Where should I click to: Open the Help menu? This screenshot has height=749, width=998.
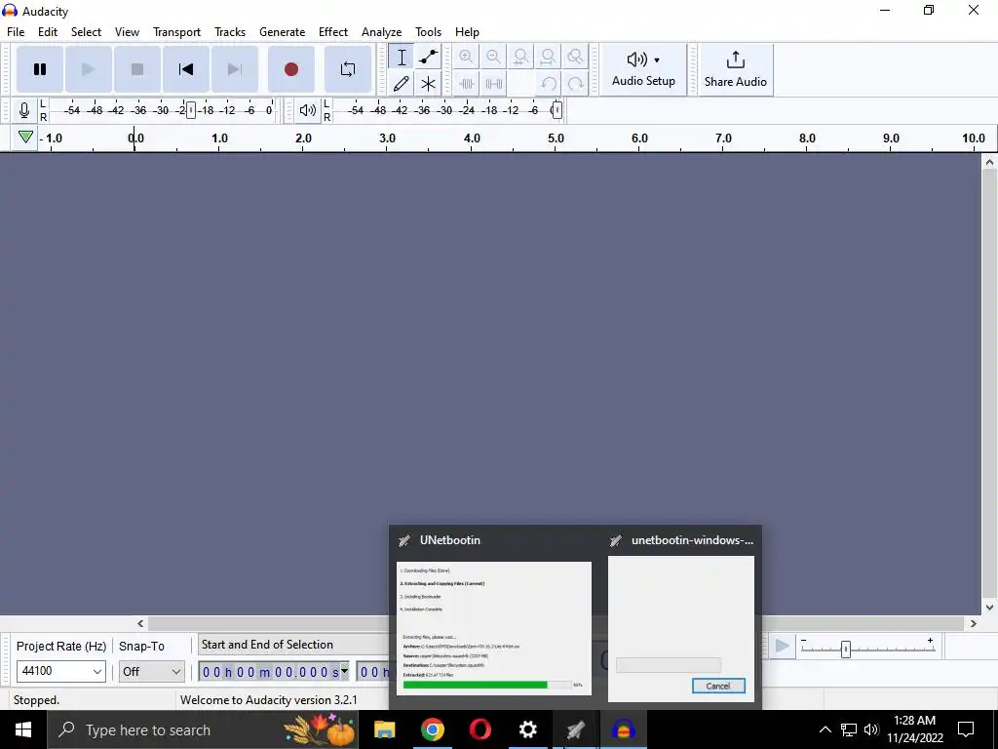click(467, 32)
